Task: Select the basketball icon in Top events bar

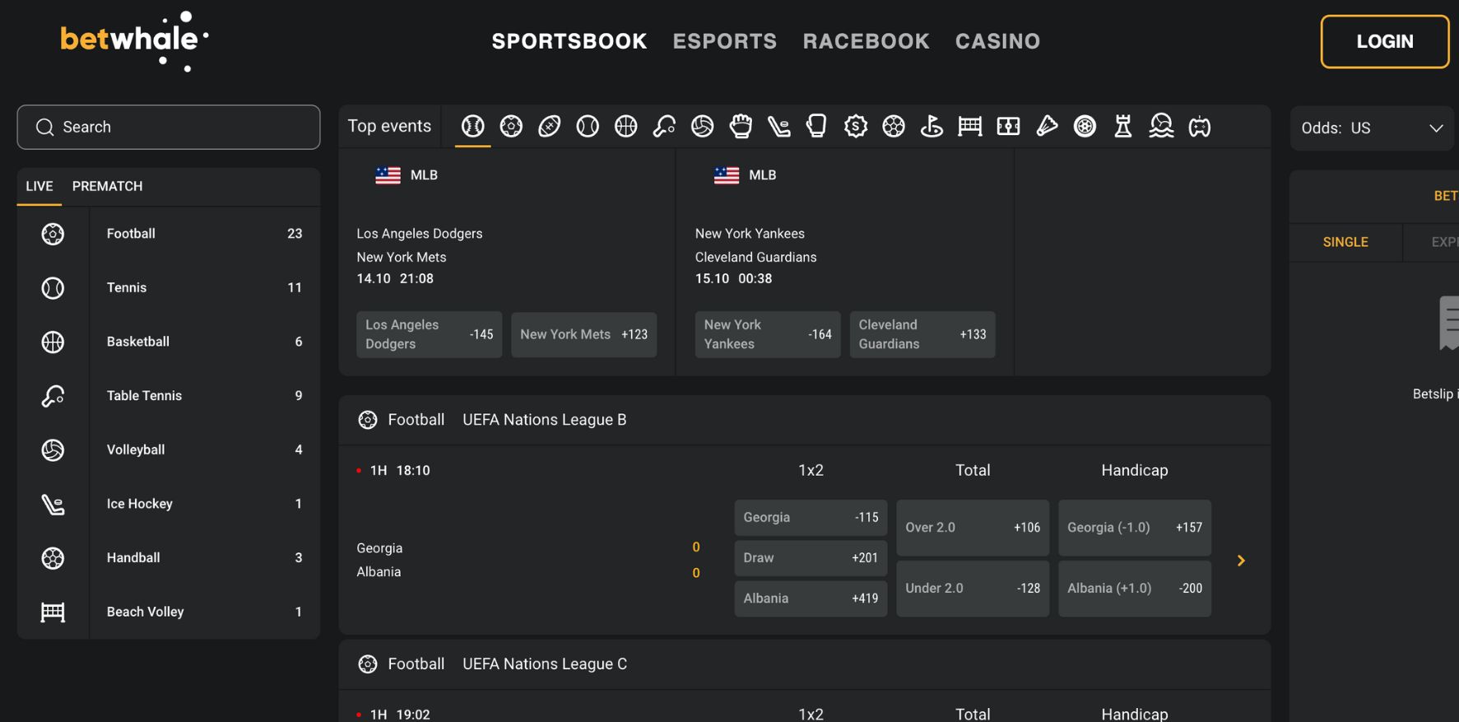Action: (626, 126)
